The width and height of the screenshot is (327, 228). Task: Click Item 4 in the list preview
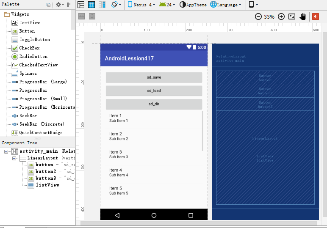(154, 173)
